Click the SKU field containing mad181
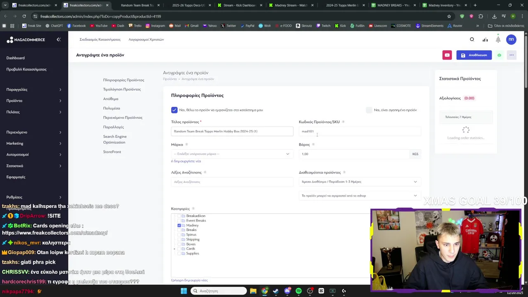Image resolution: width=528 pixels, height=297 pixels. [360, 132]
